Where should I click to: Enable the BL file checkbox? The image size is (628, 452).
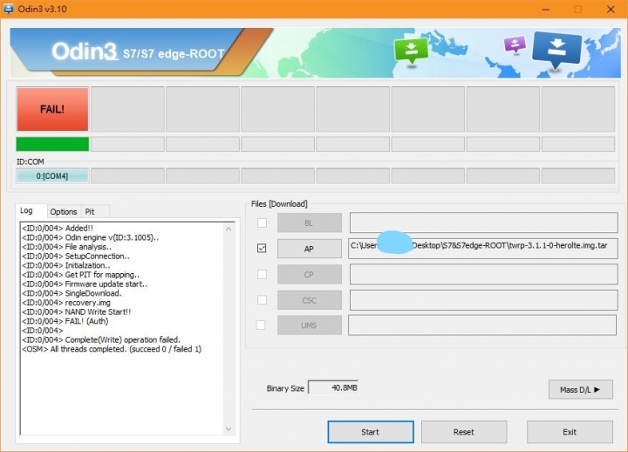click(x=262, y=223)
